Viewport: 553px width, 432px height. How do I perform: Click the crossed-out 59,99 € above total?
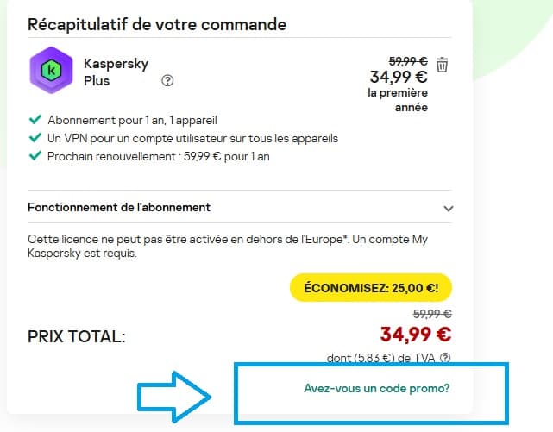[433, 314]
